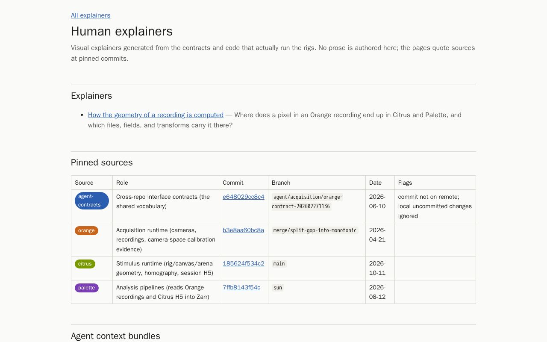Click the Agent context bundles heading
This screenshot has width=547, height=342.
pos(115,336)
